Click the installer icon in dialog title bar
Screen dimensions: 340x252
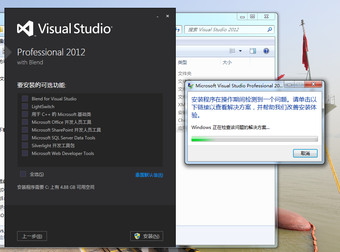191,86
